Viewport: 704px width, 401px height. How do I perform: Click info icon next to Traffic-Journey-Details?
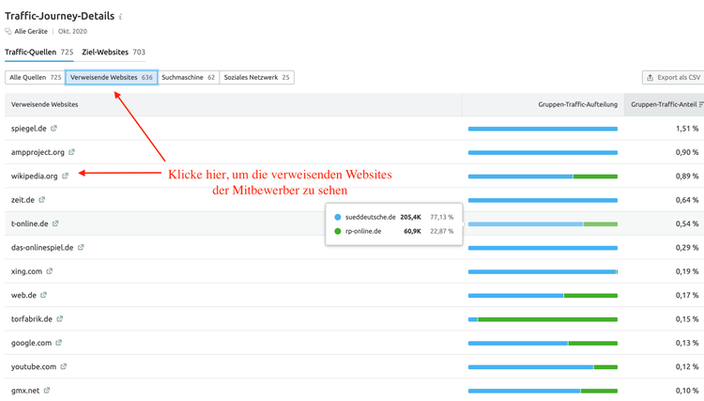click(x=120, y=17)
